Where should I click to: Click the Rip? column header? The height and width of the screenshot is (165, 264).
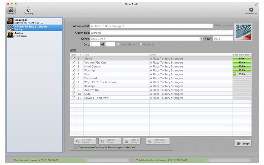[73, 55]
